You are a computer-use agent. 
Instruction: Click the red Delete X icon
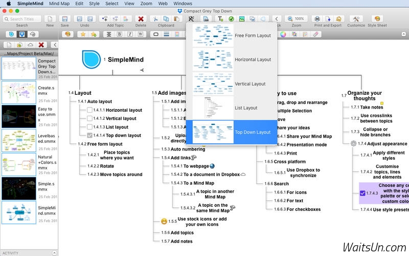[x=141, y=19]
